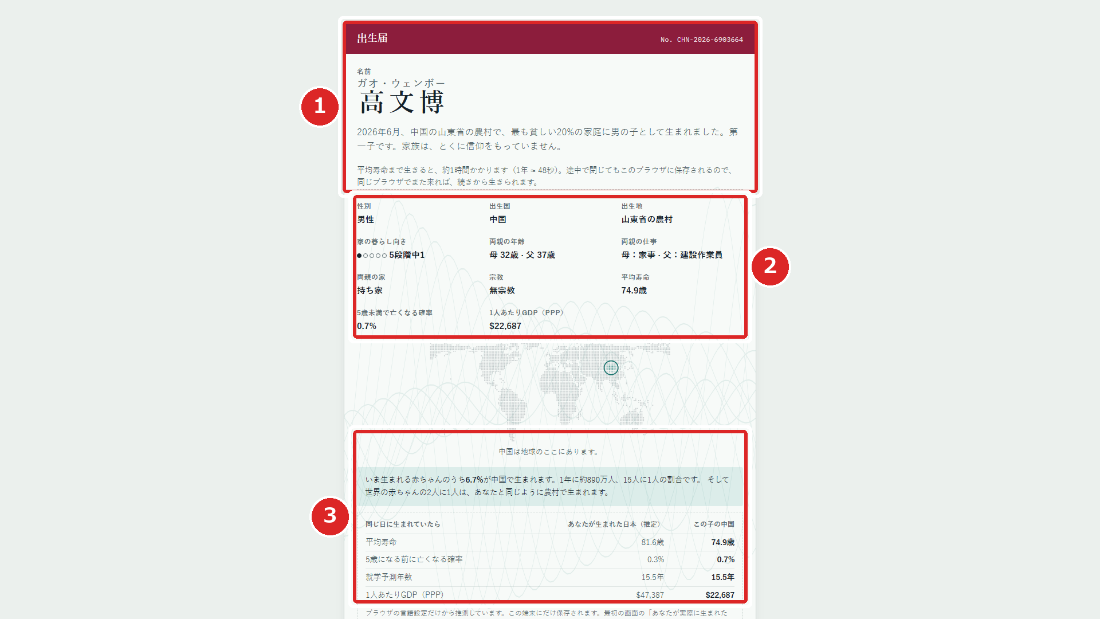Click the 持ち家 value under 両親の家
The width and height of the screenshot is (1100, 619).
tap(370, 291)
